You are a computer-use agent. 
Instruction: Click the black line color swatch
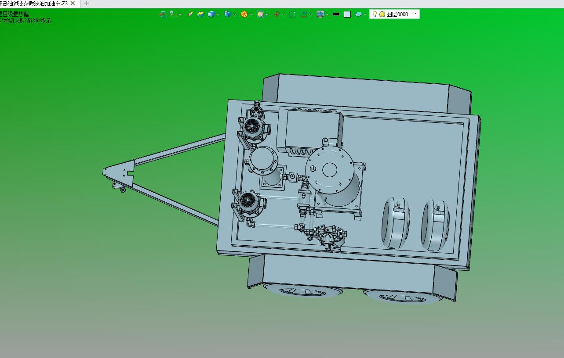pyautogui.click(x=336, y=14)
